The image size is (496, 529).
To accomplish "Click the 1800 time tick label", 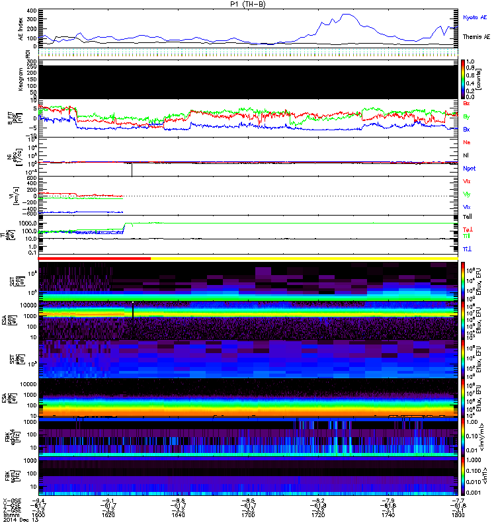I will (458, 515).
